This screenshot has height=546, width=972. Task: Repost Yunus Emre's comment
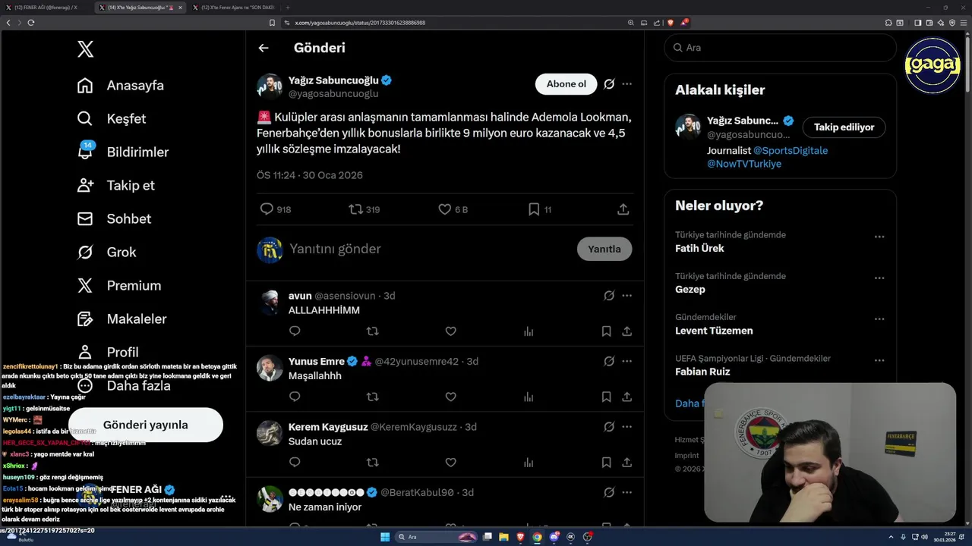pos(373,397)
